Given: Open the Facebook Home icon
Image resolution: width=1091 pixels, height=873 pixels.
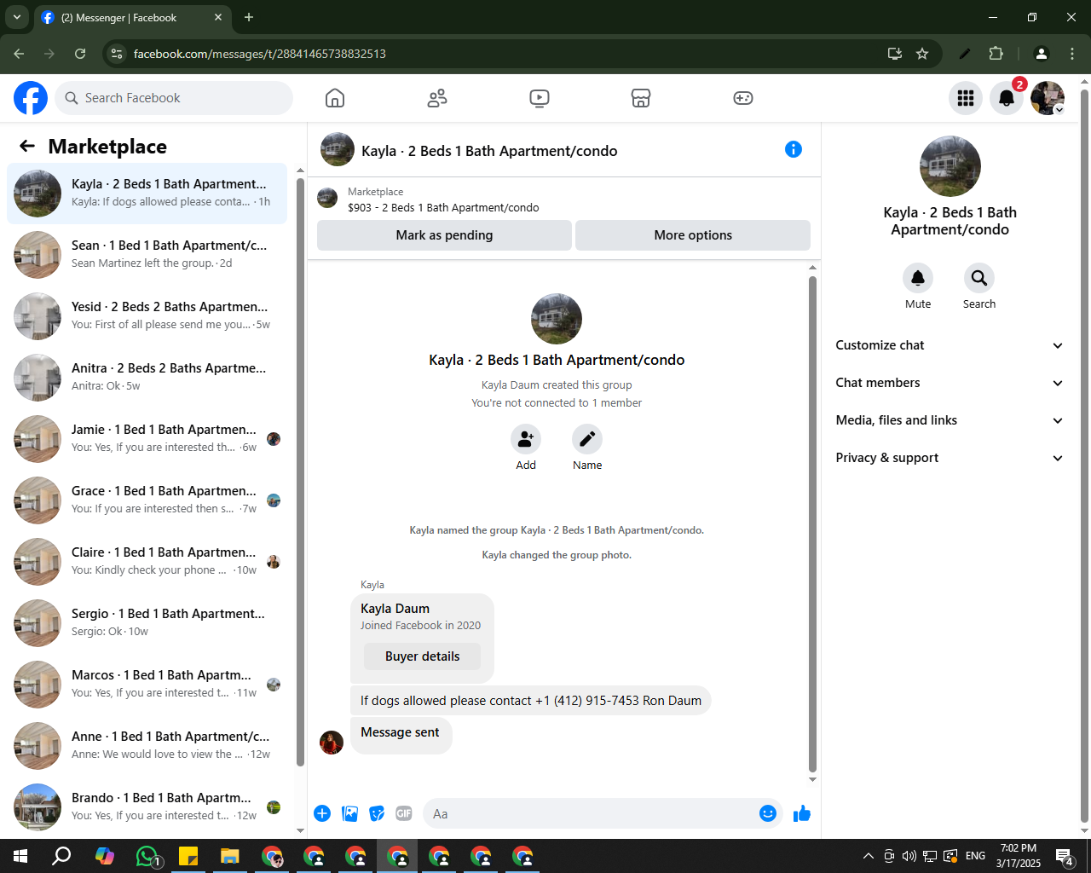Looking at the screenshot, I should coord(335,98).
